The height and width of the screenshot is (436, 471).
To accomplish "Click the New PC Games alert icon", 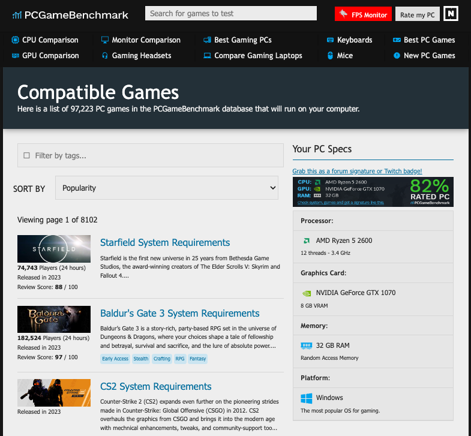I will click(397, 56).
